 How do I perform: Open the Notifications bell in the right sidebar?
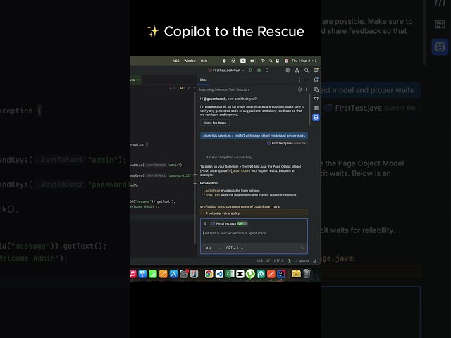pos(316,80)
